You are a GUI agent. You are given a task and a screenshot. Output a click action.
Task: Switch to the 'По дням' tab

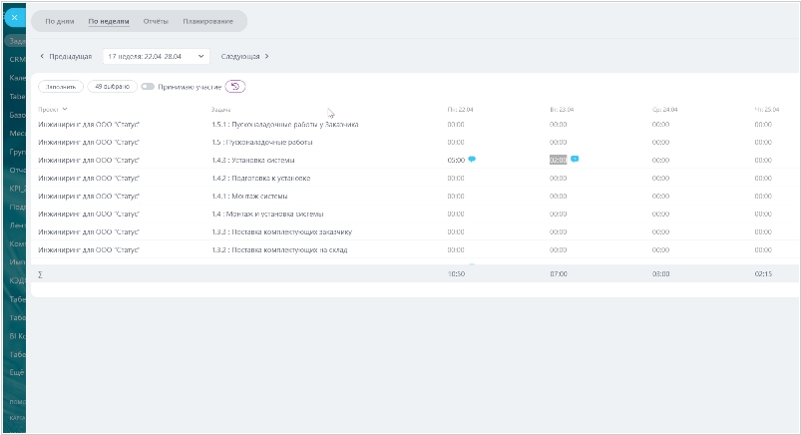click(60, 21)
